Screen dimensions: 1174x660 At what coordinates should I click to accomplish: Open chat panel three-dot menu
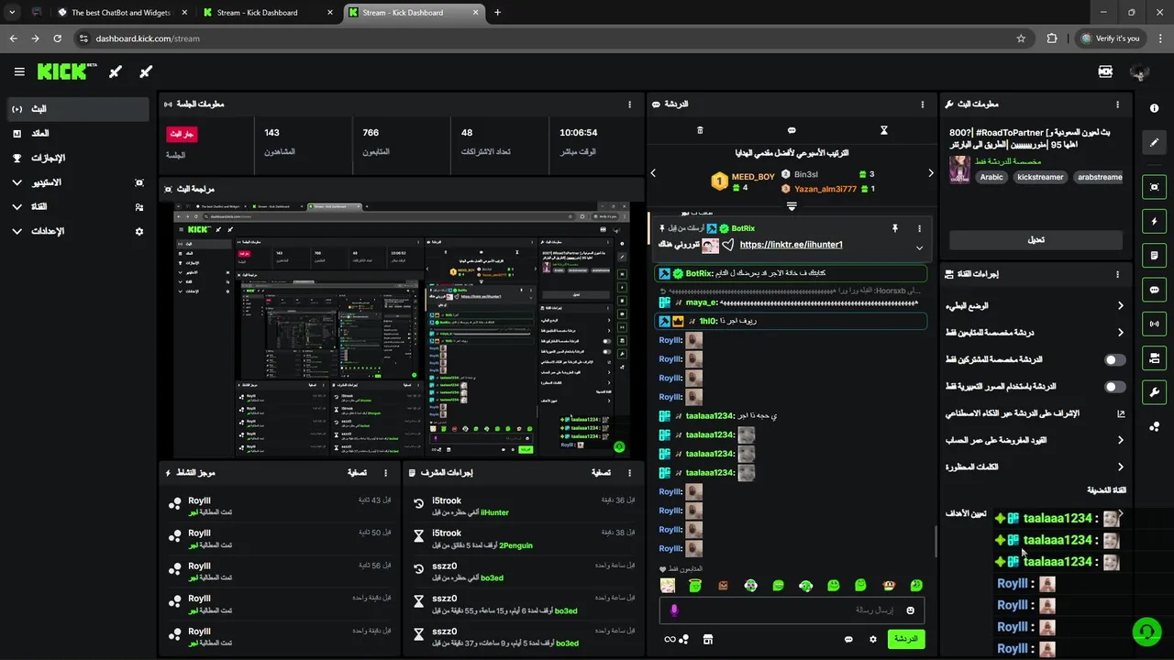click(923, 104)
